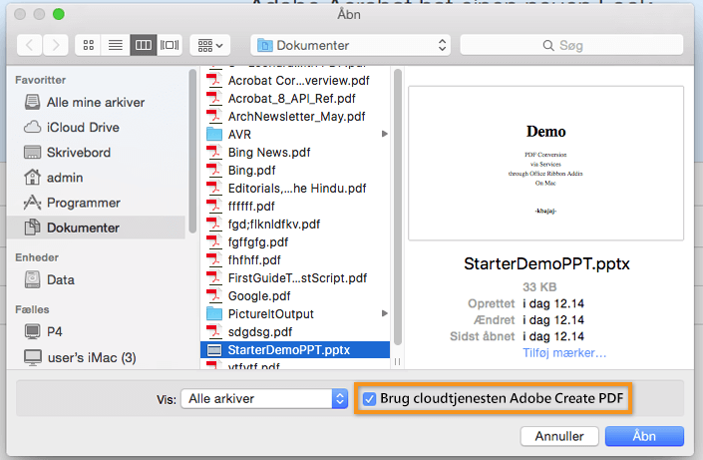Select Skrivebord in sidebar
Viewport: 703px width, 460px height.
click(96, 153)
